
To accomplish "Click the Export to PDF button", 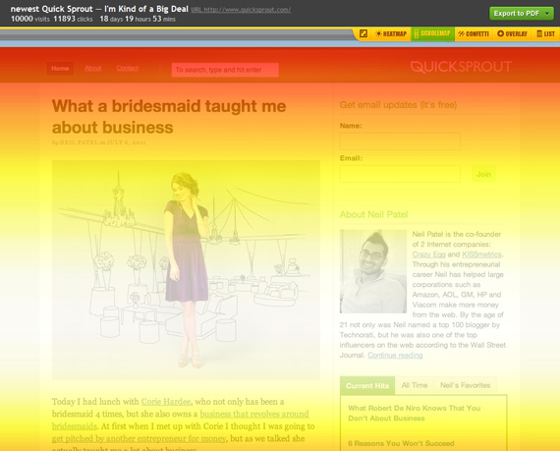I will coord(517,14).
